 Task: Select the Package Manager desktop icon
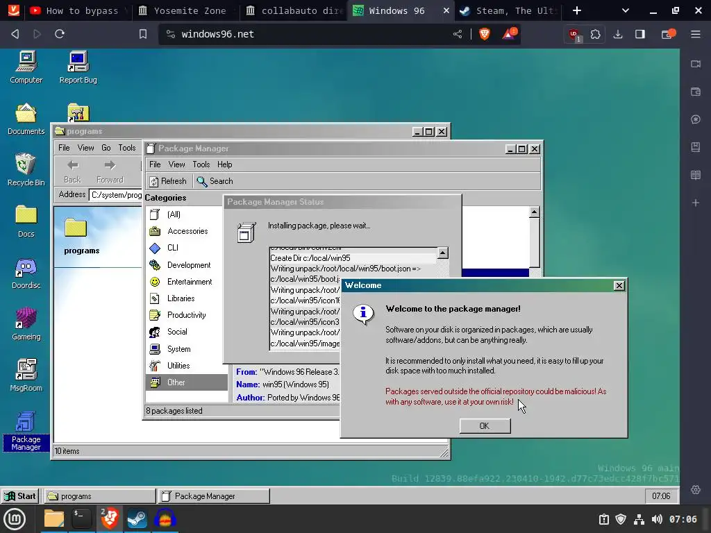[x=26, y=430]
